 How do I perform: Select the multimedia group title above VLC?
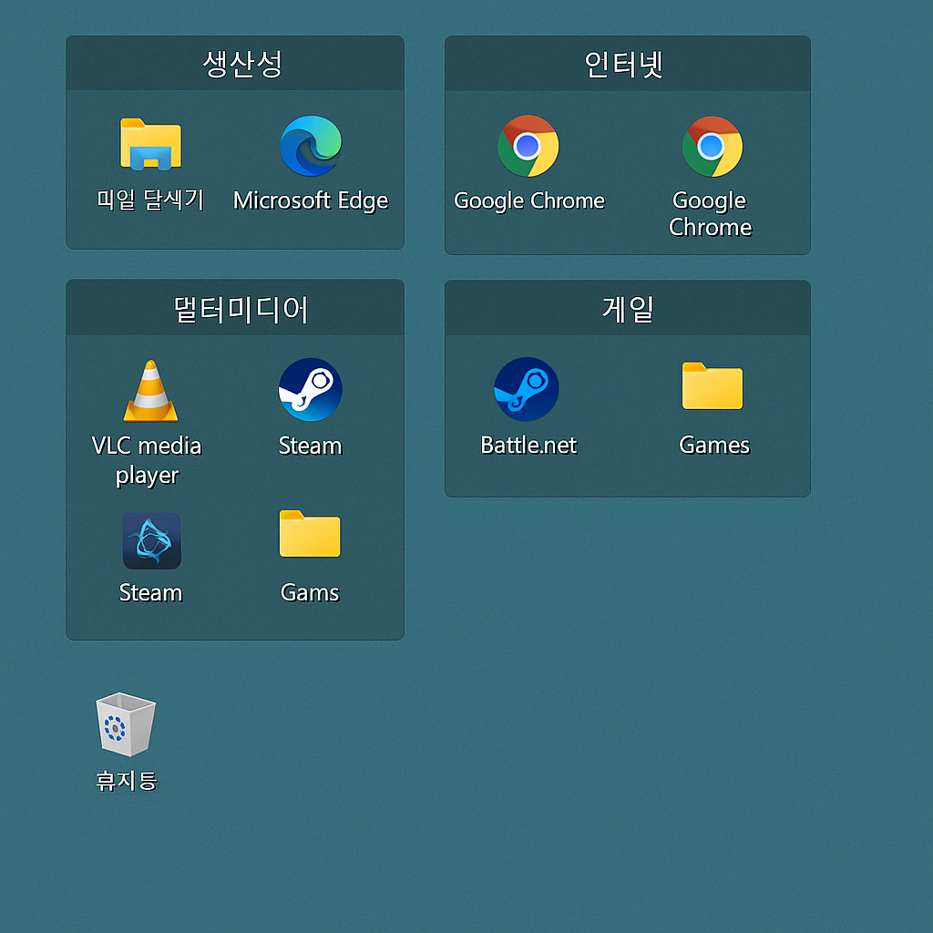click(235, 308)
